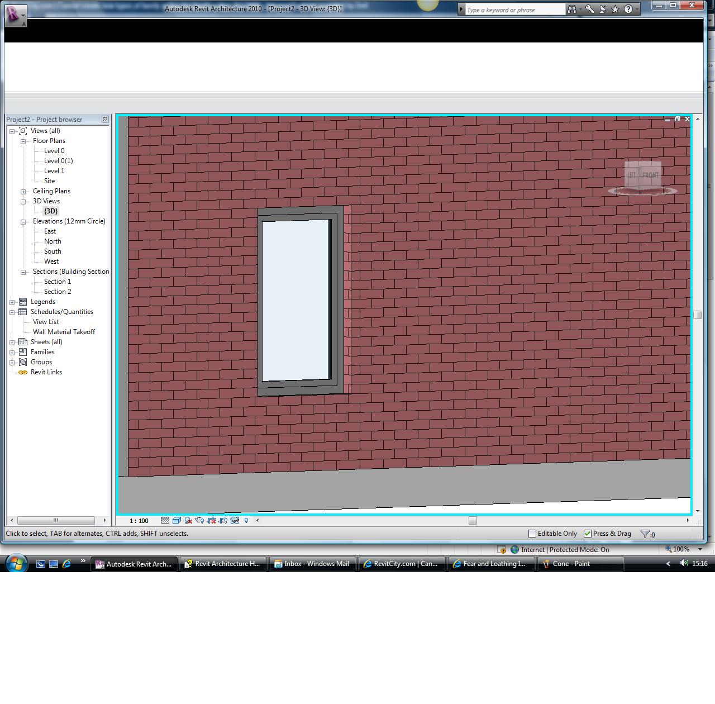This screenshot has height=704, width=715.
Task: Expand the Sheets (all) node
Action: click(x=12, y=343)
